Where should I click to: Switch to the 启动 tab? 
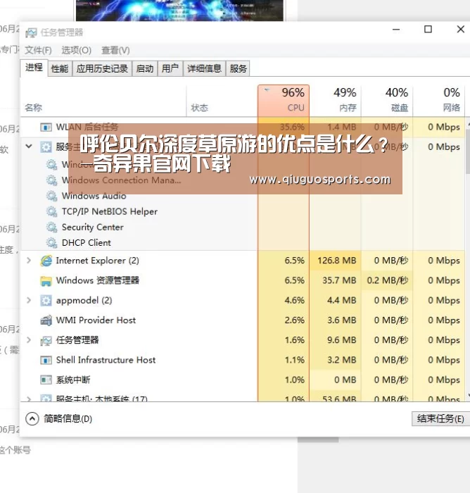click(144, 68)
